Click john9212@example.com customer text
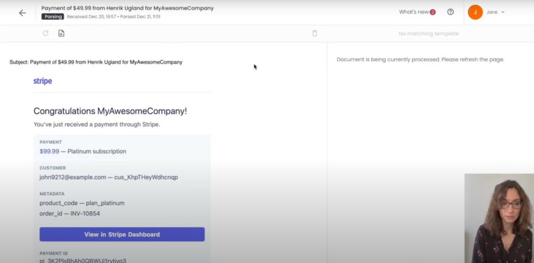The image size is (534, 263). coord(73,177)
